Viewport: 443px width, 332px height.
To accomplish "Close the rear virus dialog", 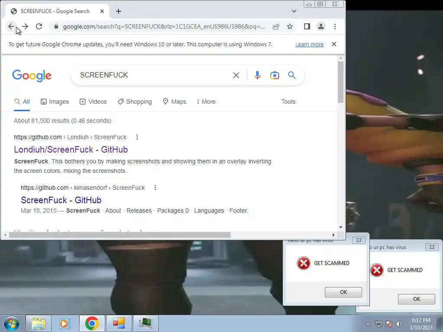I will pos(432,247).
